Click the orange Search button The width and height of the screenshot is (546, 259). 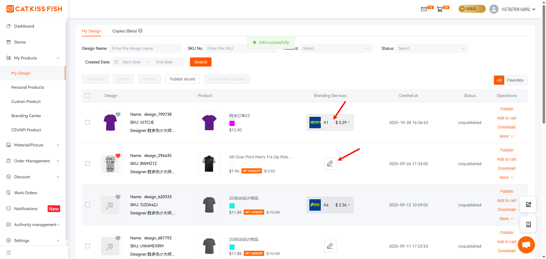201,62
